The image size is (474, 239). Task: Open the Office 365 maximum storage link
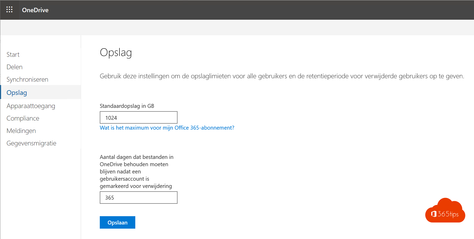tap(167, 128)
